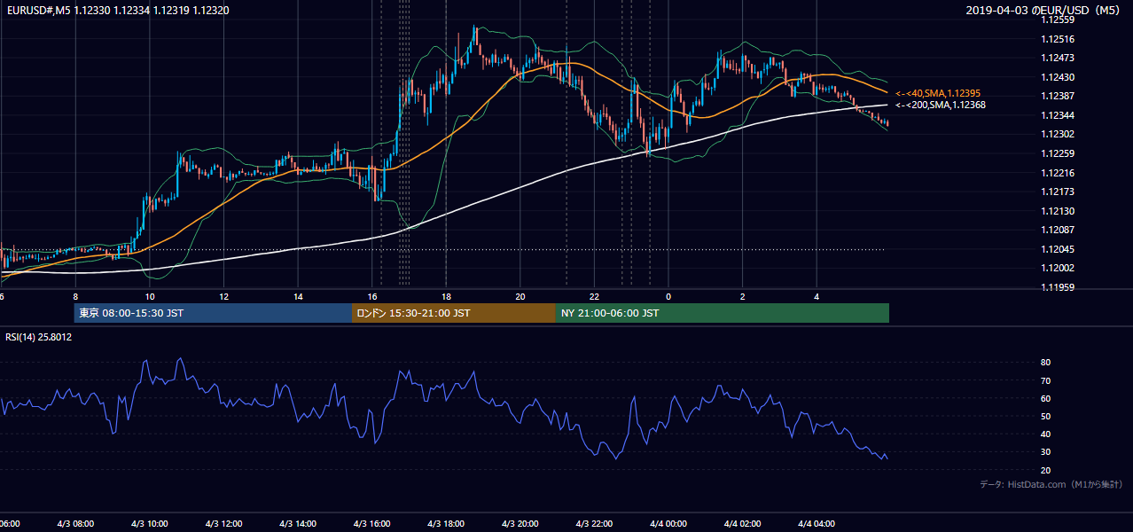The height and width of the screenshot is (532, 1133).
Task: Click the RSI(14) 25.8012 indicator label
Action: tap(39, 337)
